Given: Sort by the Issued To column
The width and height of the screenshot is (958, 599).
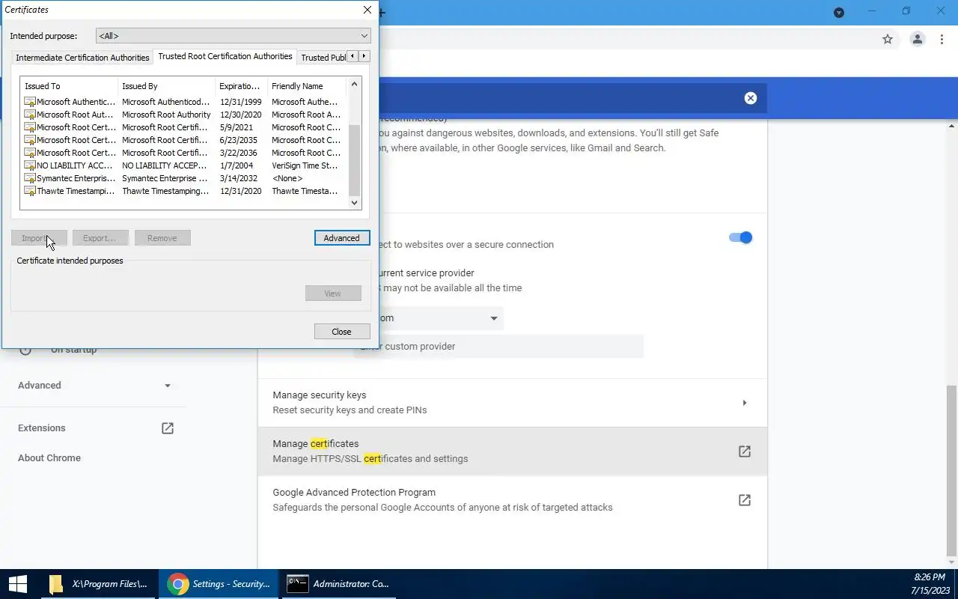Looking at the screenshot, I should (69, 86).
